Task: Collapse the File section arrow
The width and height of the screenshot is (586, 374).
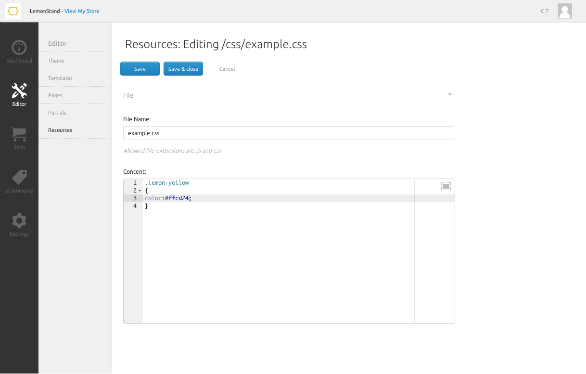Action: click(x=449, y=94)
